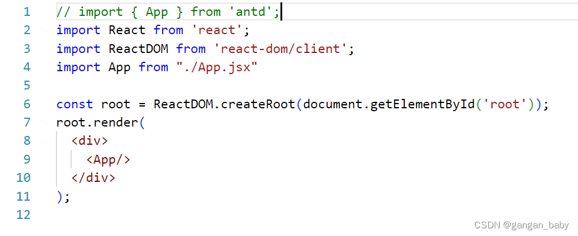Click the 'react-dom/client' string
The height and width of the screenshot is (236, 578).
[280, 49]
